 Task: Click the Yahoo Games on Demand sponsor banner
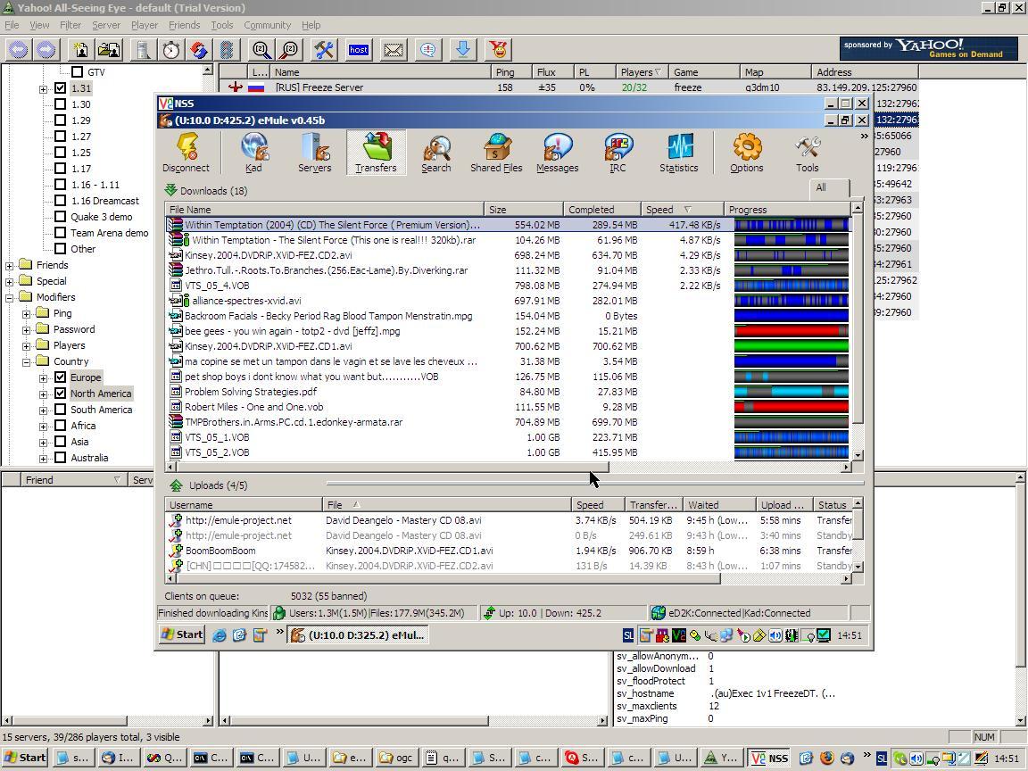pos(928,48)
